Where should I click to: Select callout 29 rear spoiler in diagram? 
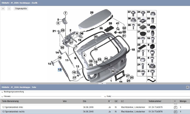pyautogui.click(x=92, y=12)
